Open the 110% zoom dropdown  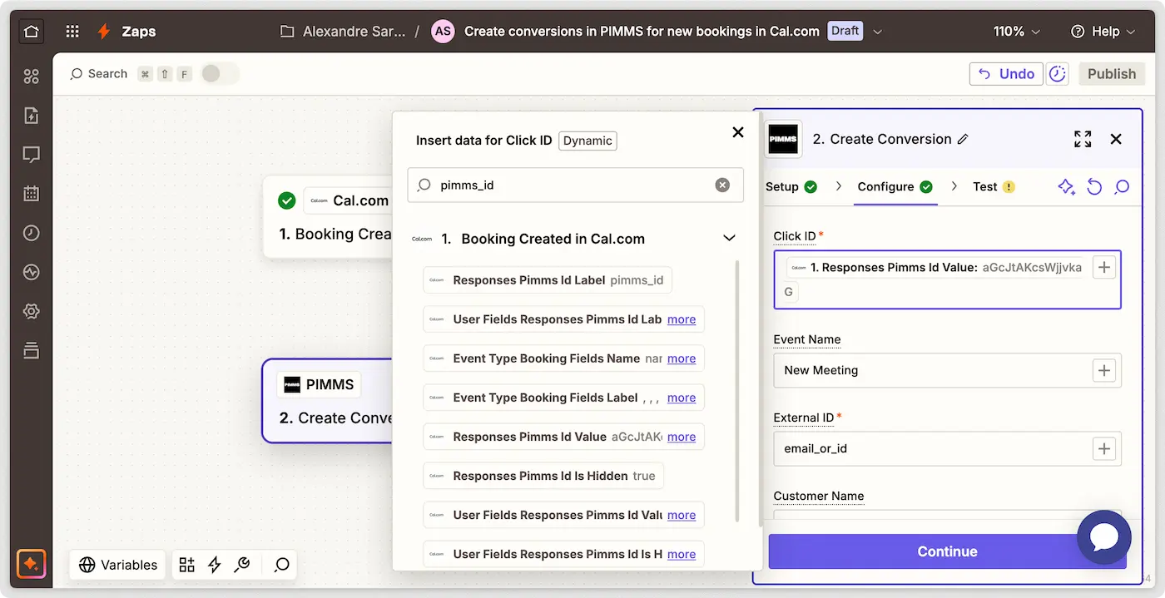point(1016,32)
